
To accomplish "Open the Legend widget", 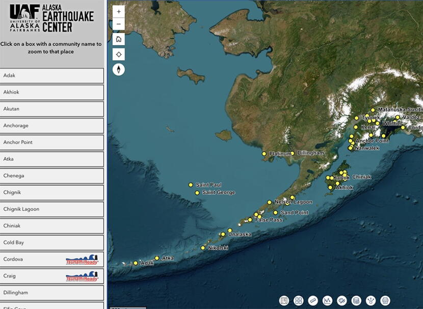I will pyautogui.click(x=284, y=300).
